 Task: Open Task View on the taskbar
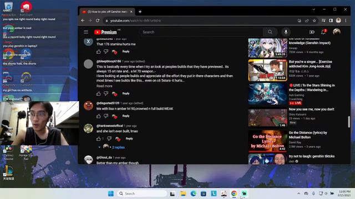coord(173,193)
